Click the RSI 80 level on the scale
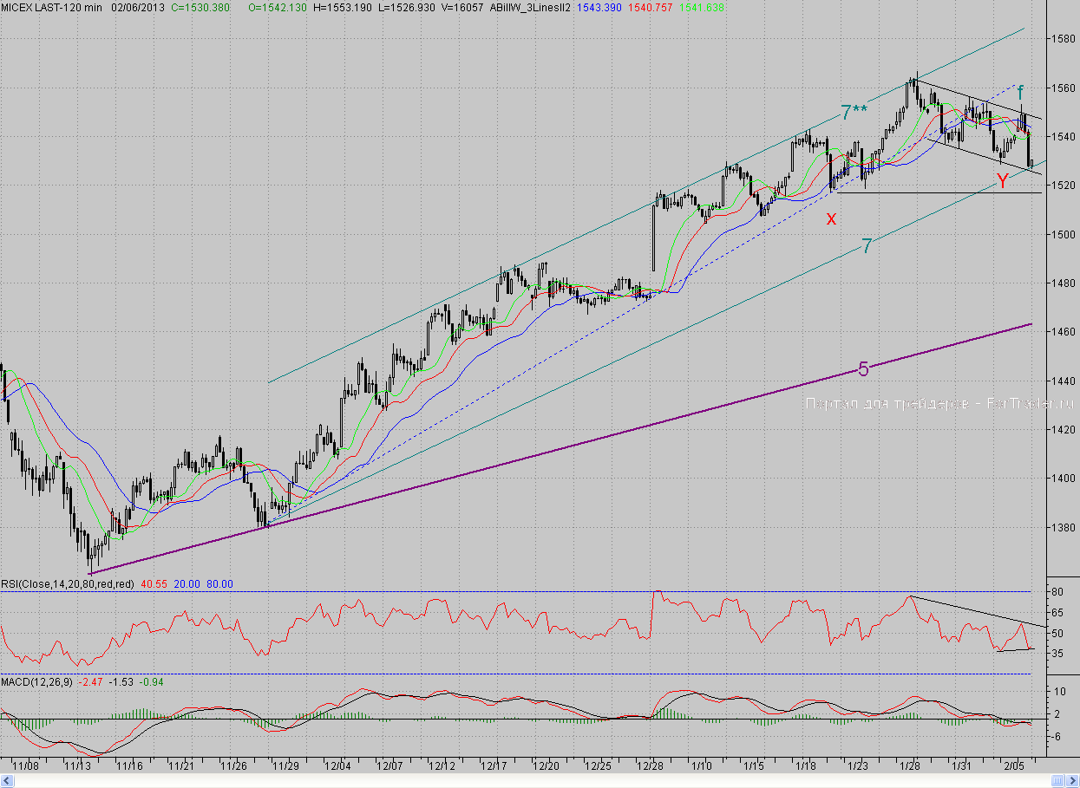This screenshot has width=1080, height=788. [x=1058, y=592]
